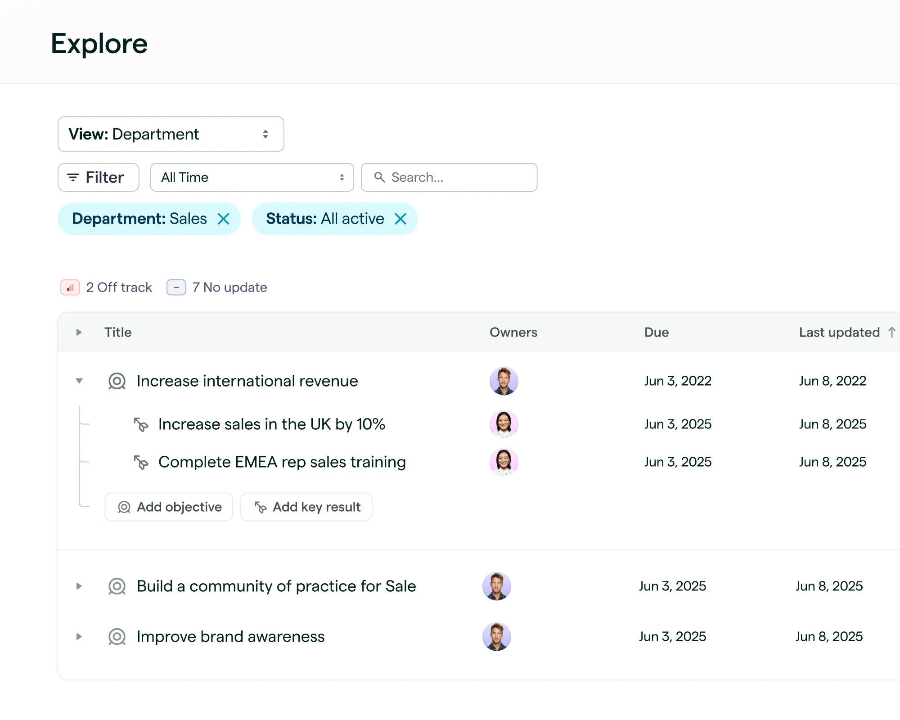Select the objective icon for Build a community of practice

[117, 586]
